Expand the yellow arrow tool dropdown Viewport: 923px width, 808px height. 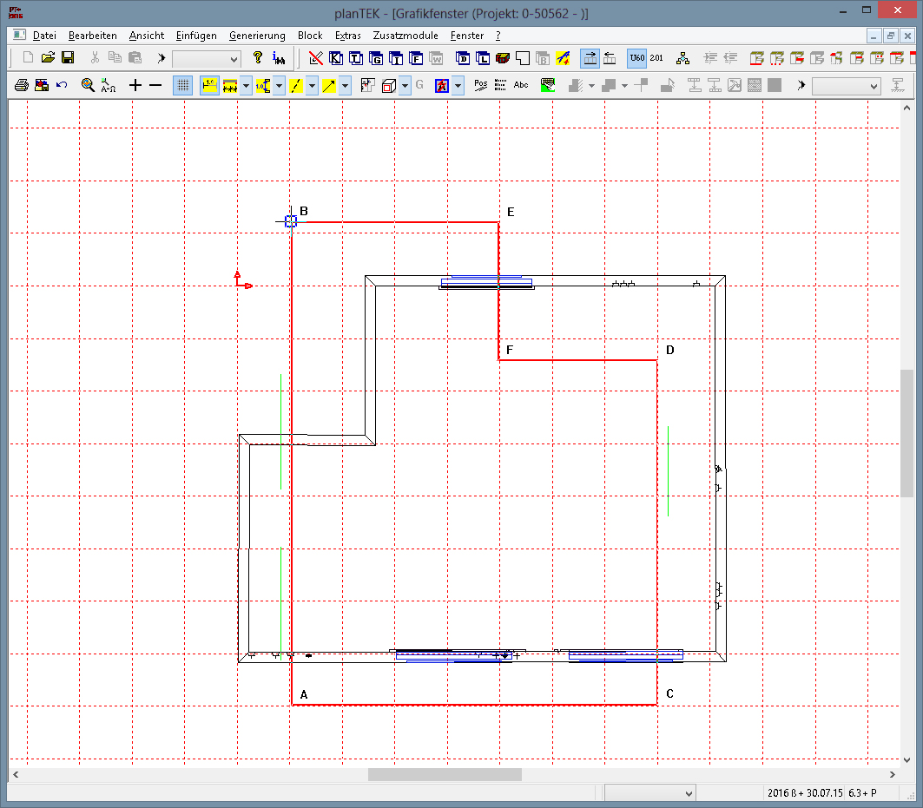click(345, 85)
